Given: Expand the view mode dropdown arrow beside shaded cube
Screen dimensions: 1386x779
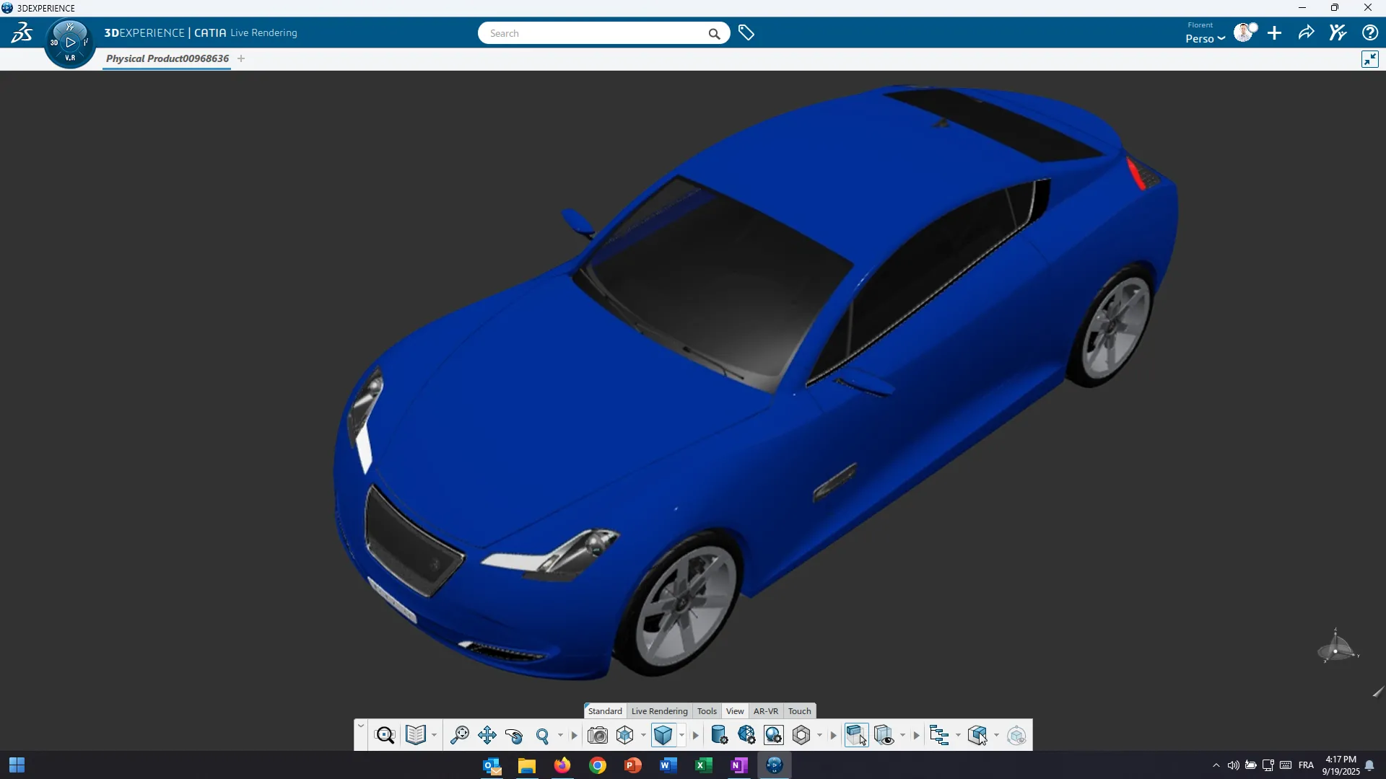Looking at the screenshot, I should pos(681,735).
